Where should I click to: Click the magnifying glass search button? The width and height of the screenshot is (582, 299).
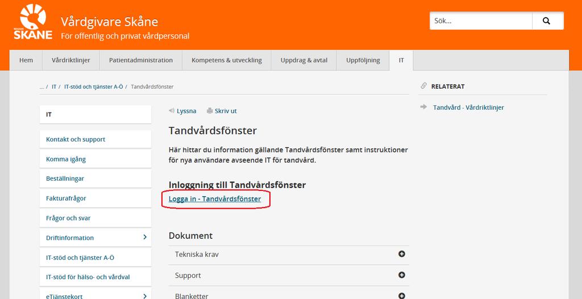(x=547, y=21)
